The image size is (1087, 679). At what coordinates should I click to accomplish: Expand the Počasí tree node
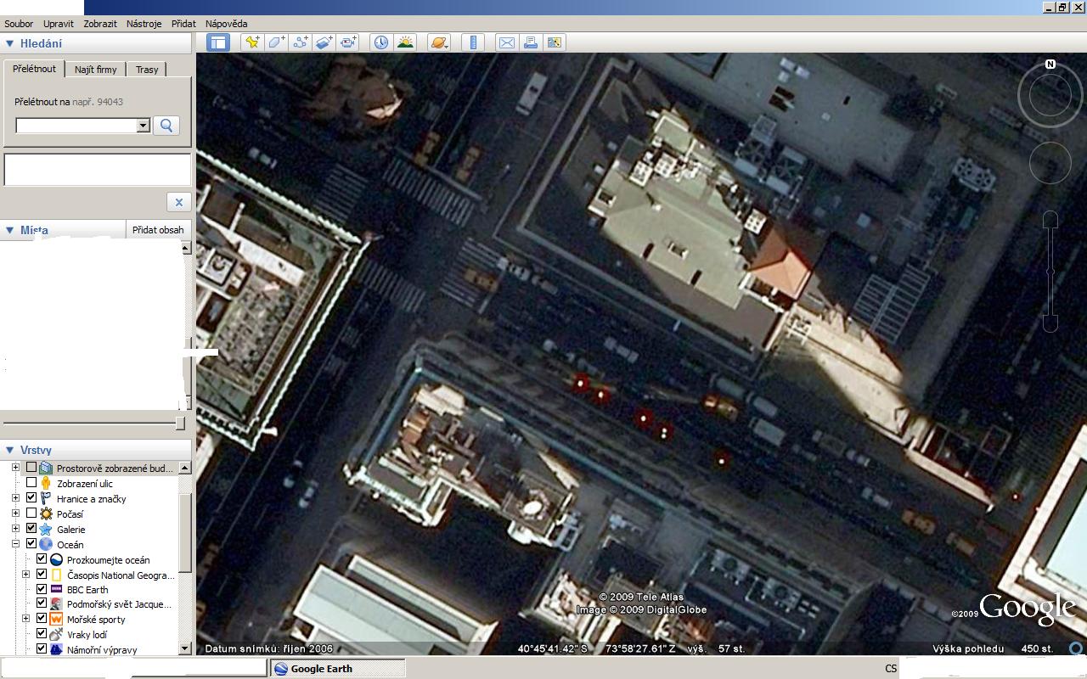15,513
